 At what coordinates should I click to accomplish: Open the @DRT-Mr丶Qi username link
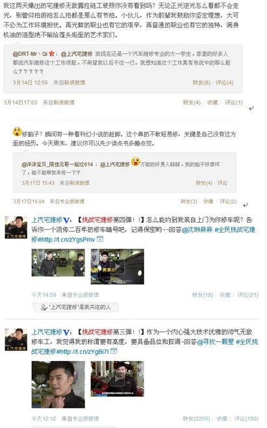pos(30,54)
